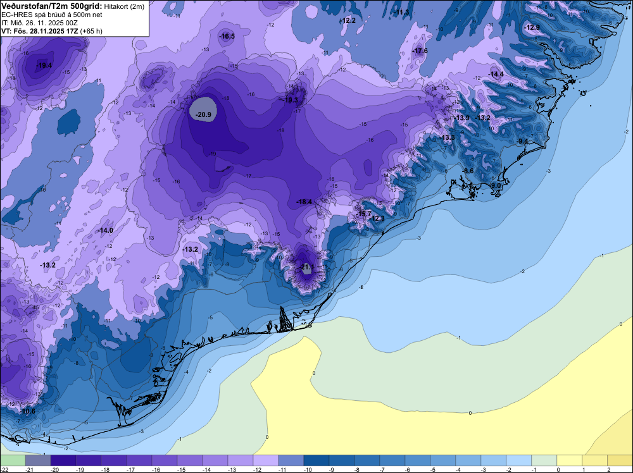Click the -14.4 value label
Screen dimensions: 633x473
(496, 74)
